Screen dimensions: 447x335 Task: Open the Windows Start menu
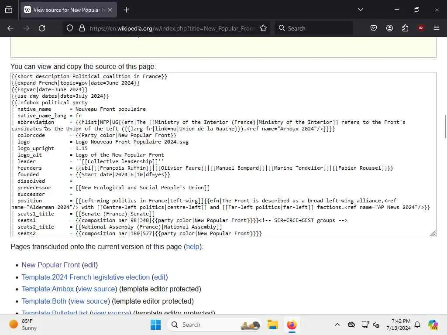pos(156,325)
